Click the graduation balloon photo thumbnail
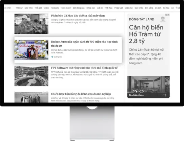 coord(31,50)
